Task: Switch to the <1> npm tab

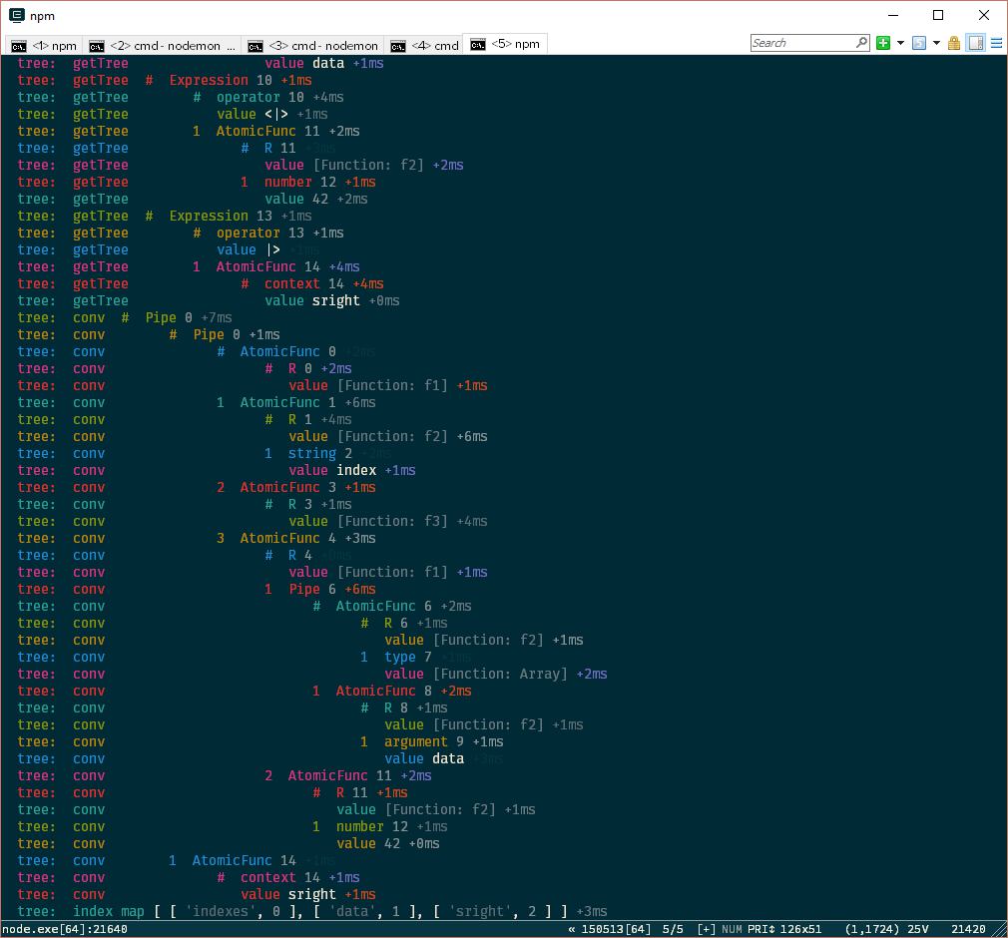Action: point(45,45)
